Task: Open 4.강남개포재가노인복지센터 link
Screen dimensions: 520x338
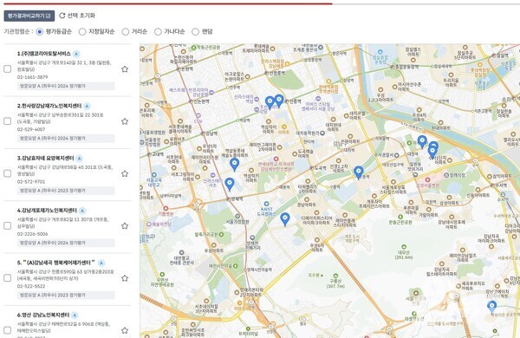Action: point(47,211)
